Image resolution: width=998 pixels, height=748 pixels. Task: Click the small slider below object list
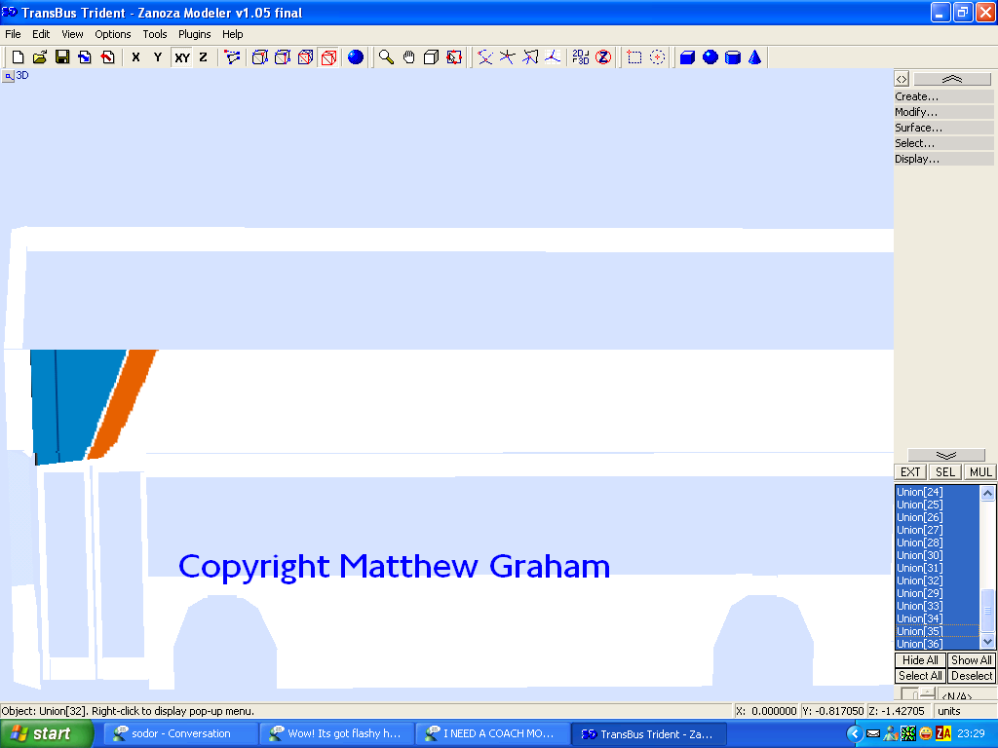(909, 694)
